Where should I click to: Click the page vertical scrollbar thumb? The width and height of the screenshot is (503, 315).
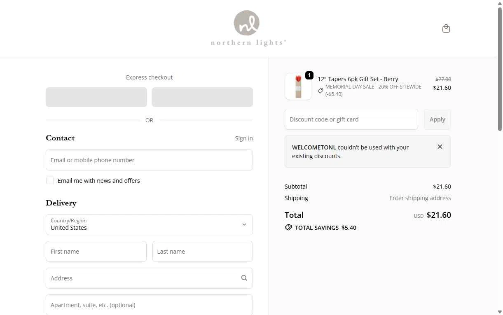point(500,68)
